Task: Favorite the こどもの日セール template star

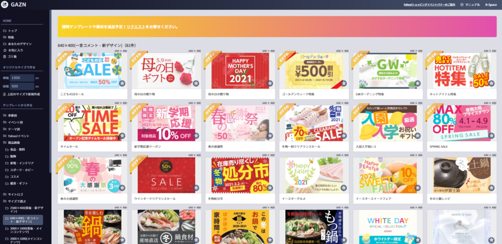Action: click(122, 83)
